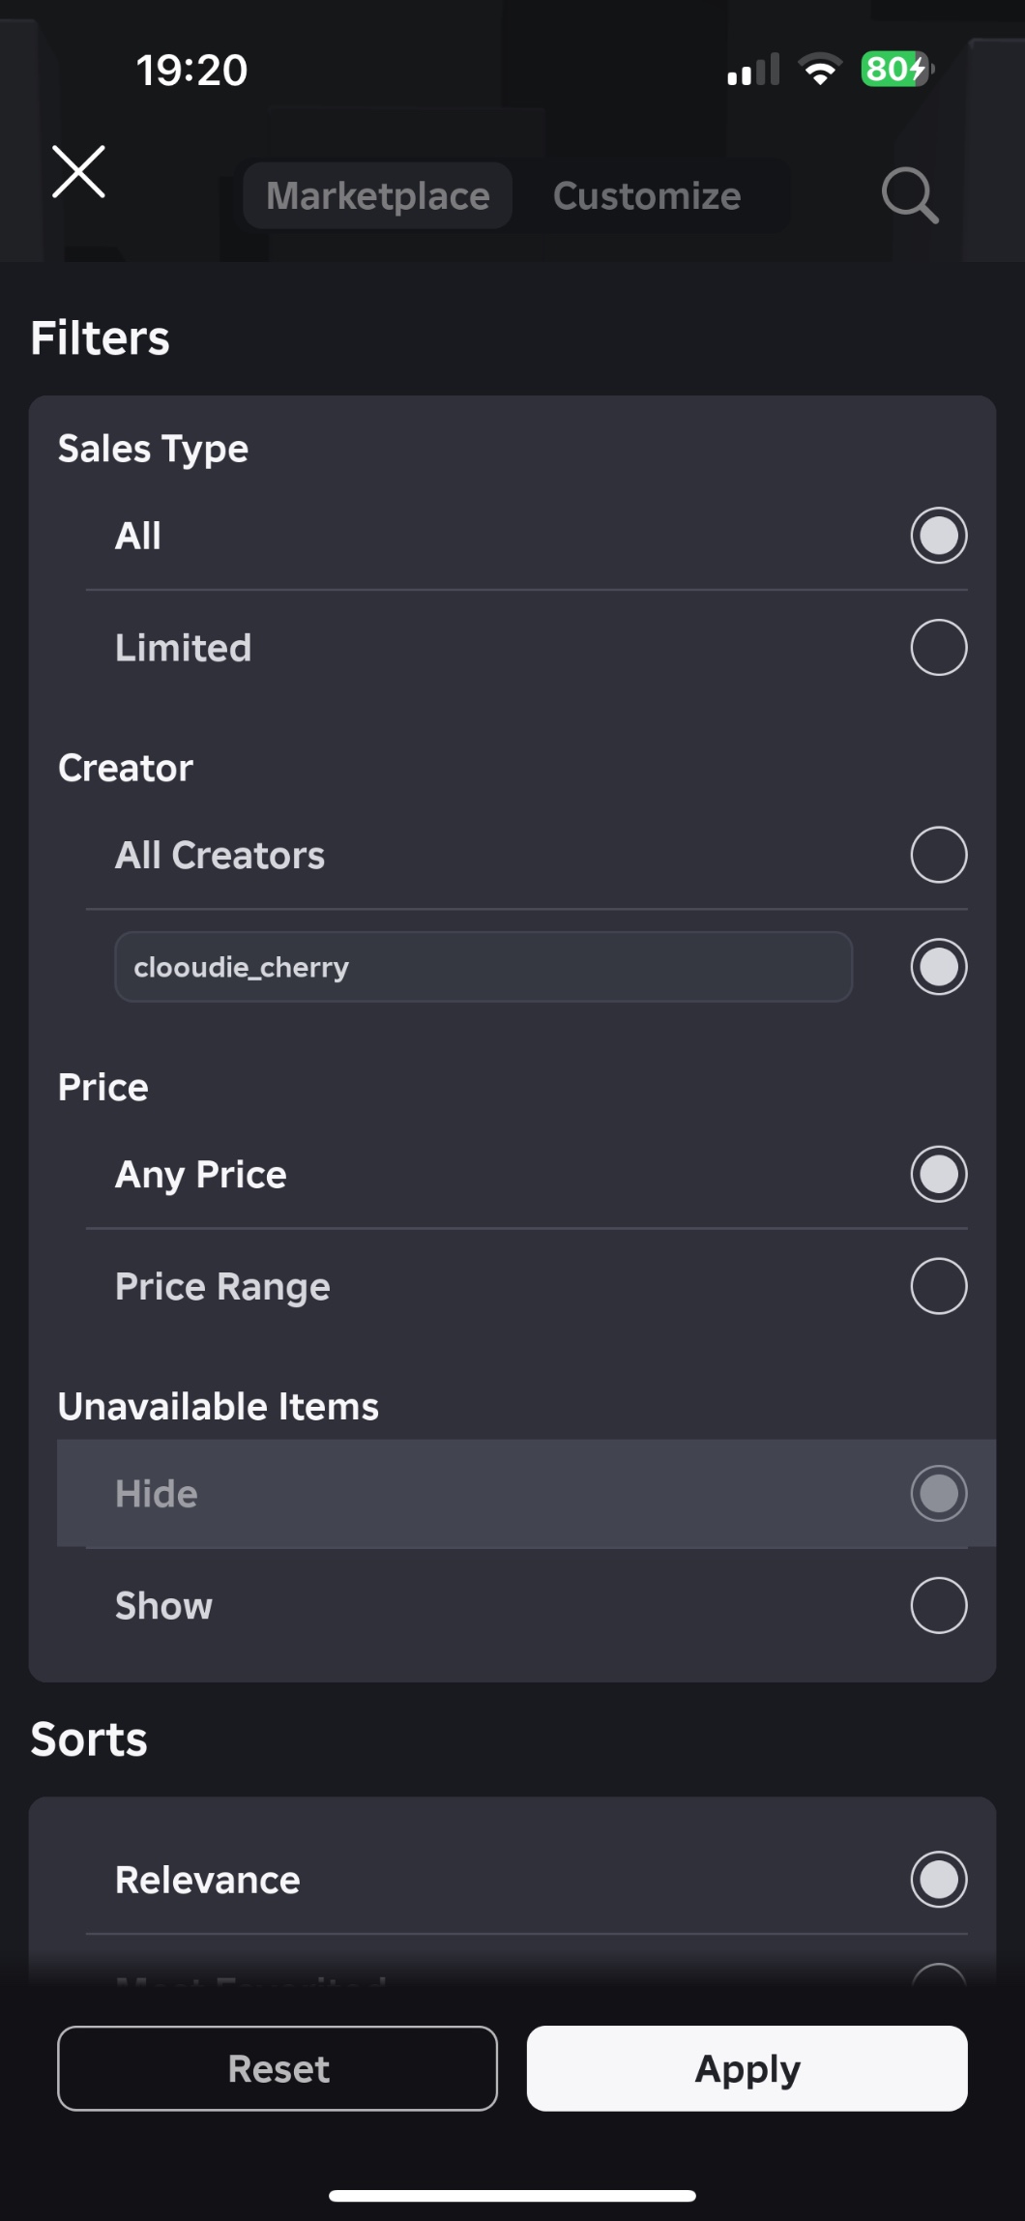Viewport: 1025px width, 2221px height.
Task: Switch to the Customize tab
Action: point(647,195)
